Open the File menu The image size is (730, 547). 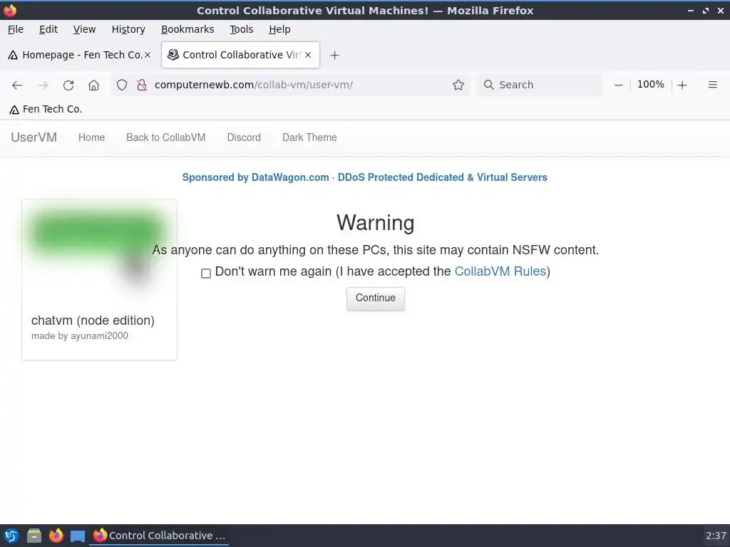(x=16, y=29)
